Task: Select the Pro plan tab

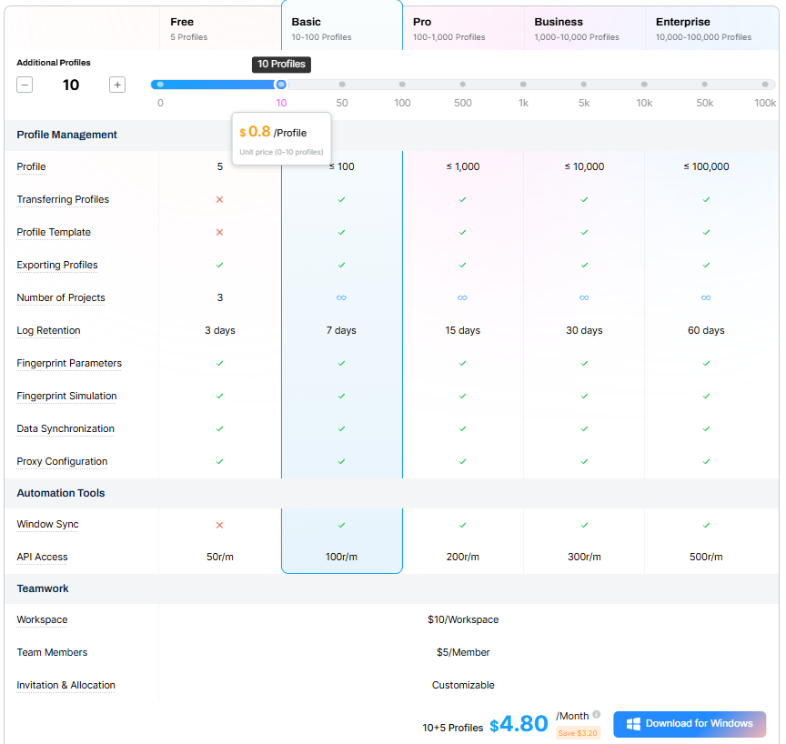Action: [463, 27]
